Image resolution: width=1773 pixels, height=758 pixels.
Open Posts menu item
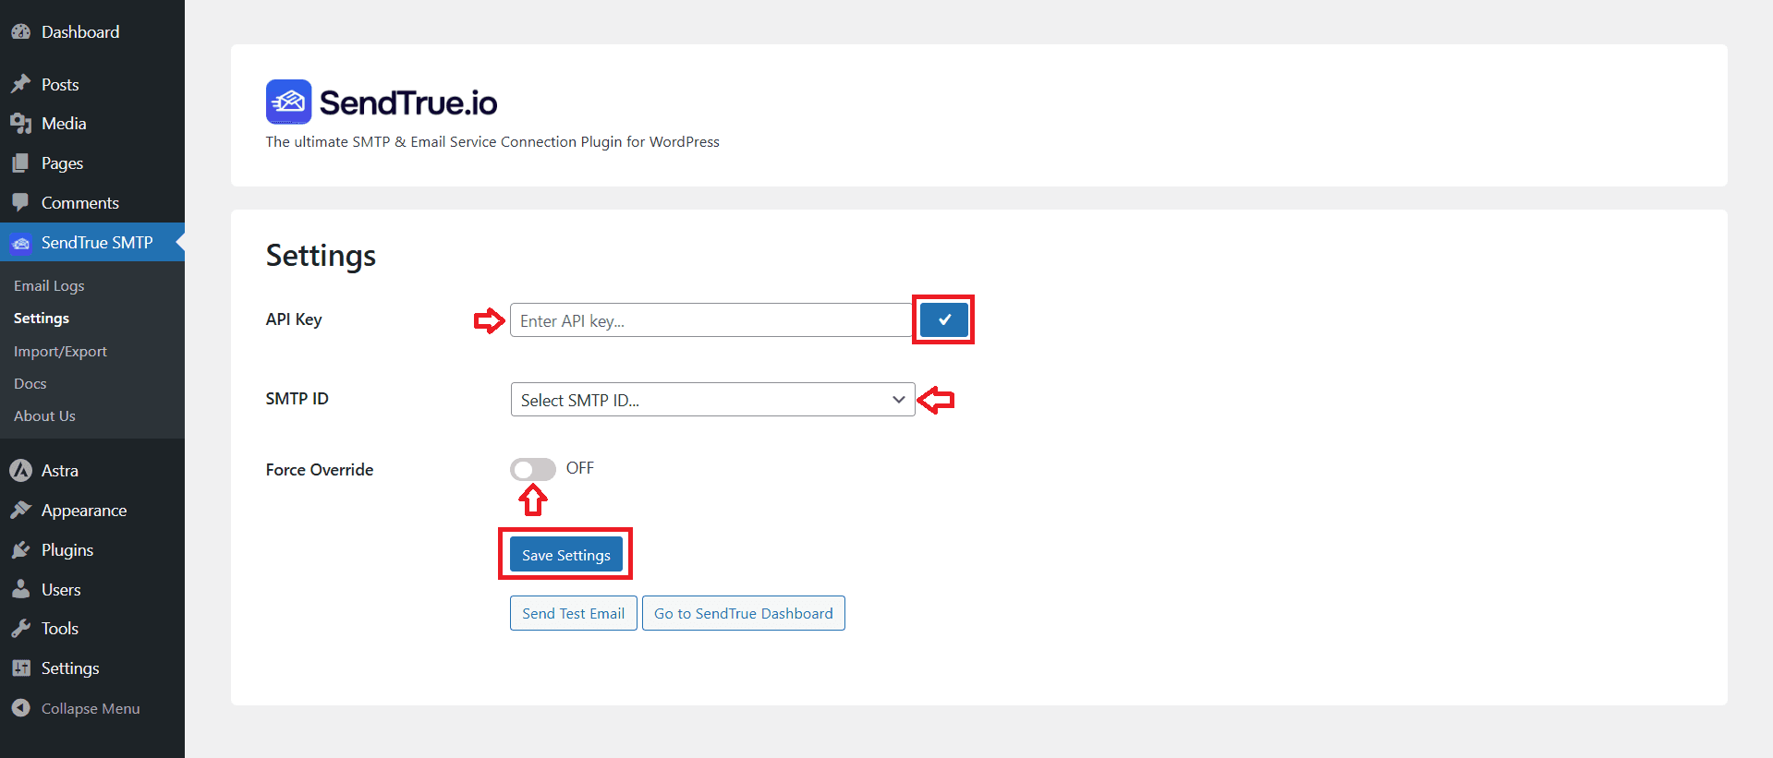[x=92, y=84]
